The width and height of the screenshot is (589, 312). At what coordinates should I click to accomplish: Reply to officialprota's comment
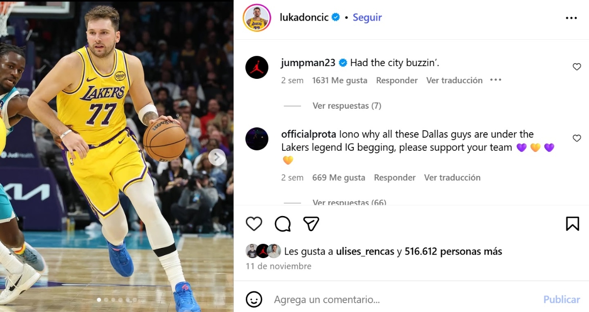click(395, 177)
